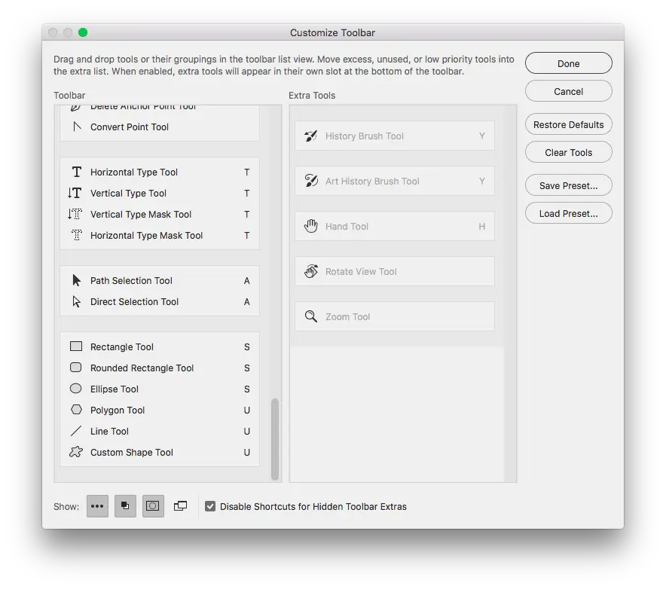Click the Toolbar list scrollbar thumb
666x589 pixels.
(275, 439)
